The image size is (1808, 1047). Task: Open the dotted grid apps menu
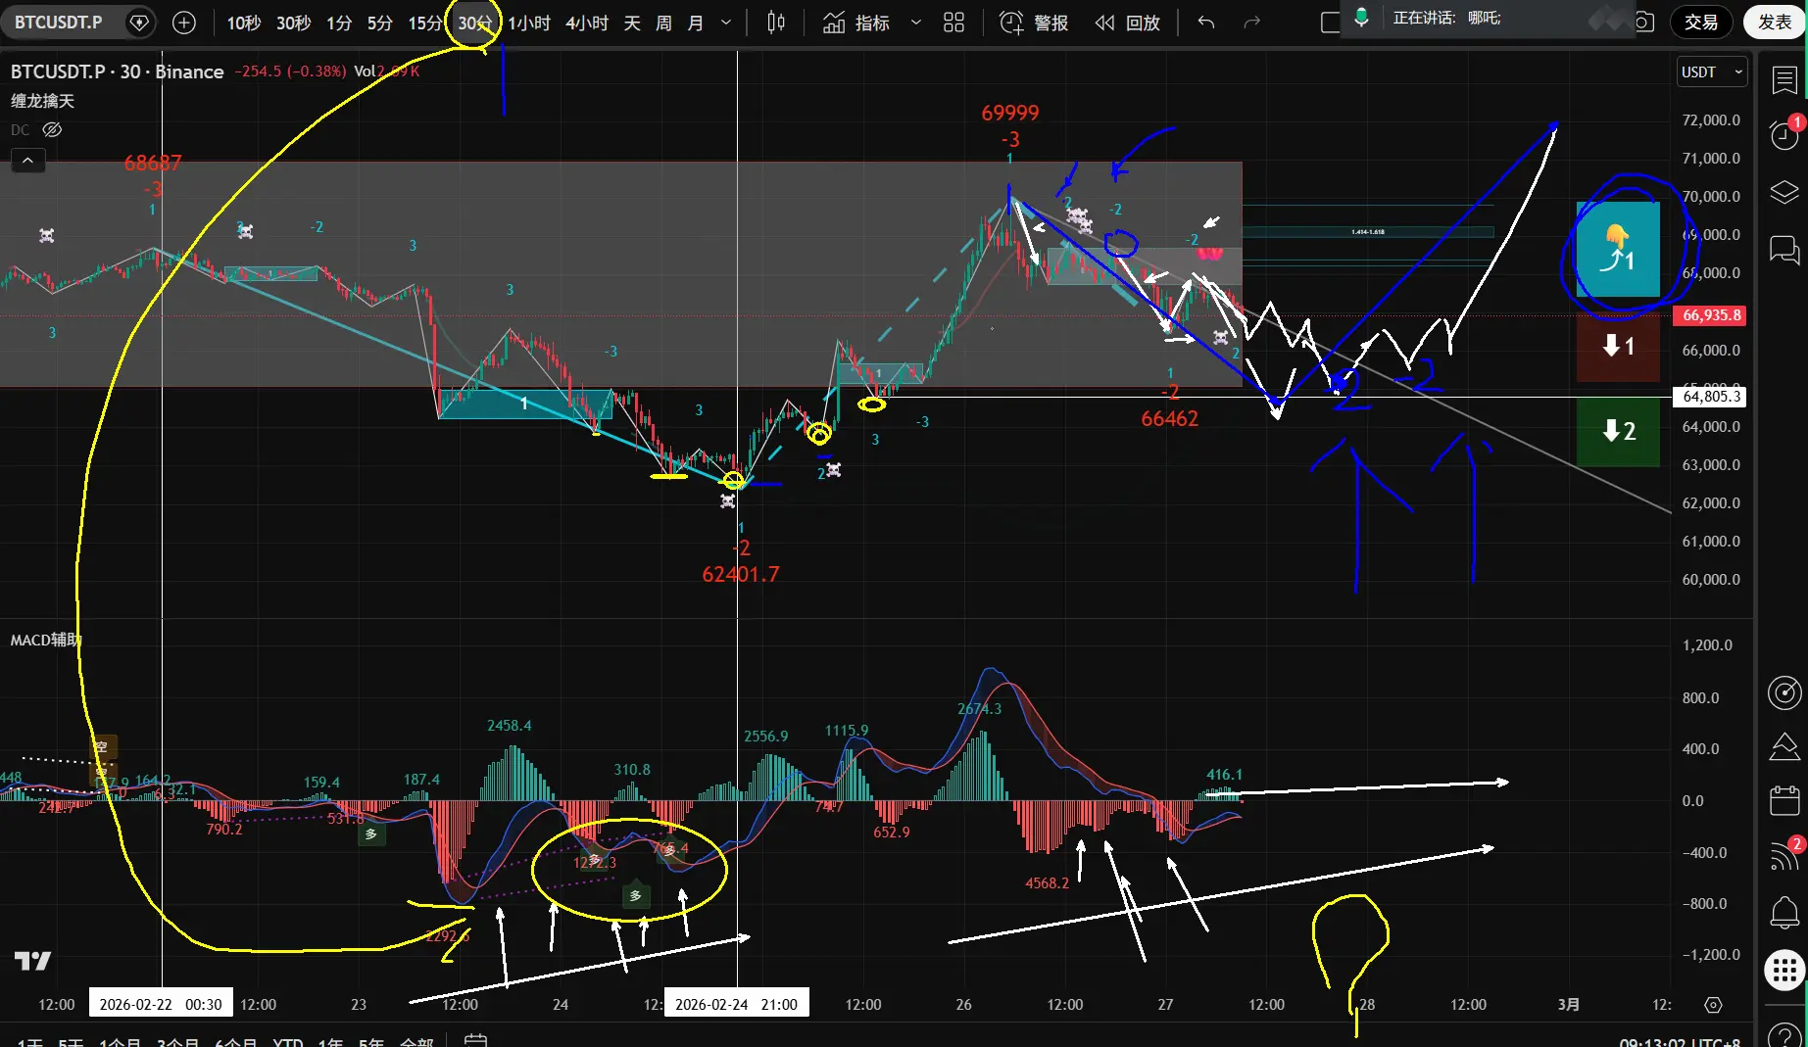[1784, 971]
